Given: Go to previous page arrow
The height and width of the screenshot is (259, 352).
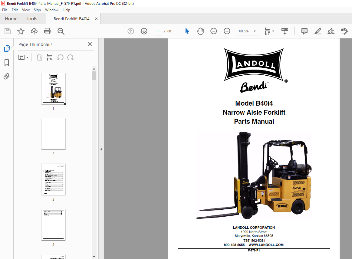Looking at the screenshot, I should click(131, 31).
